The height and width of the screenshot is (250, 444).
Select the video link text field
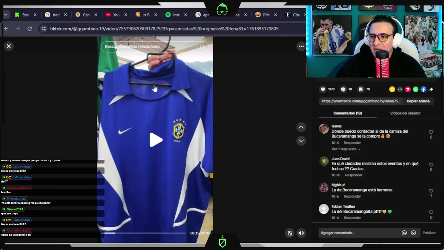[361, 101]
